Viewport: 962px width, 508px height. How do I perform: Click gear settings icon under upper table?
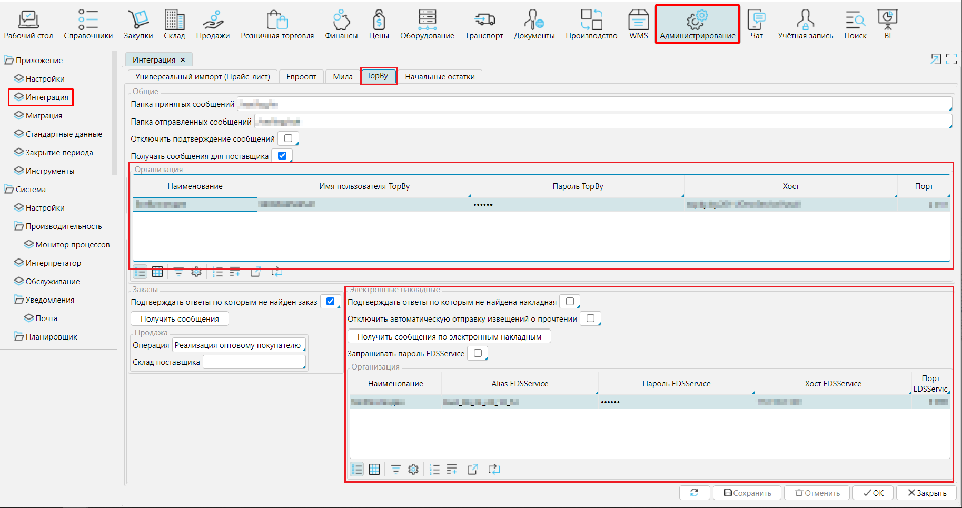(196, 272)
